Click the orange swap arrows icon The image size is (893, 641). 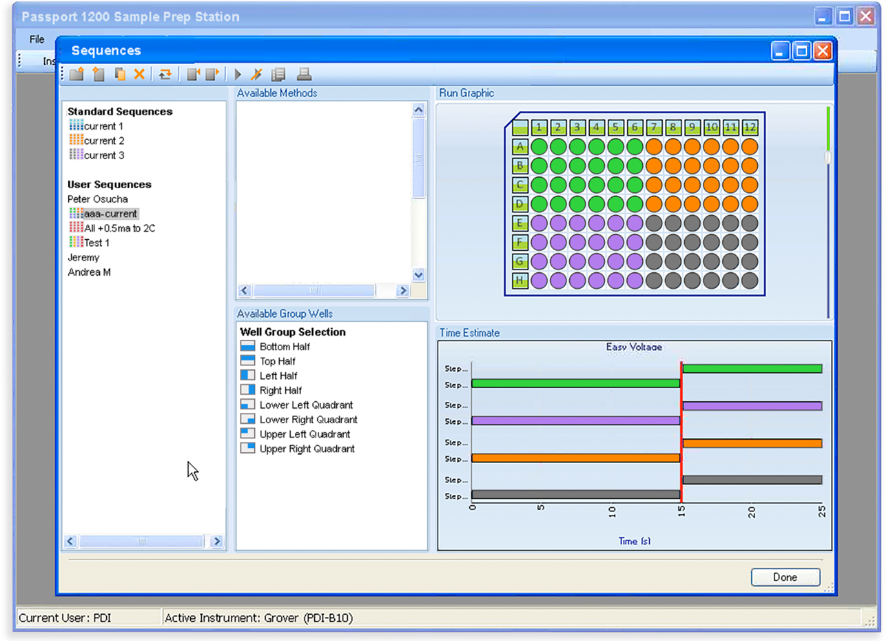coord(165,74)
